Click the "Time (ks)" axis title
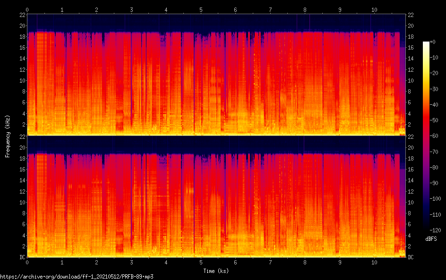Viewport: 446px width, 280px height. [216, 271]
